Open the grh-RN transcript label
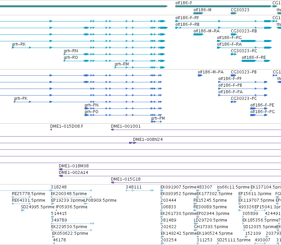The height and width of the screenshot is (245, 281). tap(71, 51)
